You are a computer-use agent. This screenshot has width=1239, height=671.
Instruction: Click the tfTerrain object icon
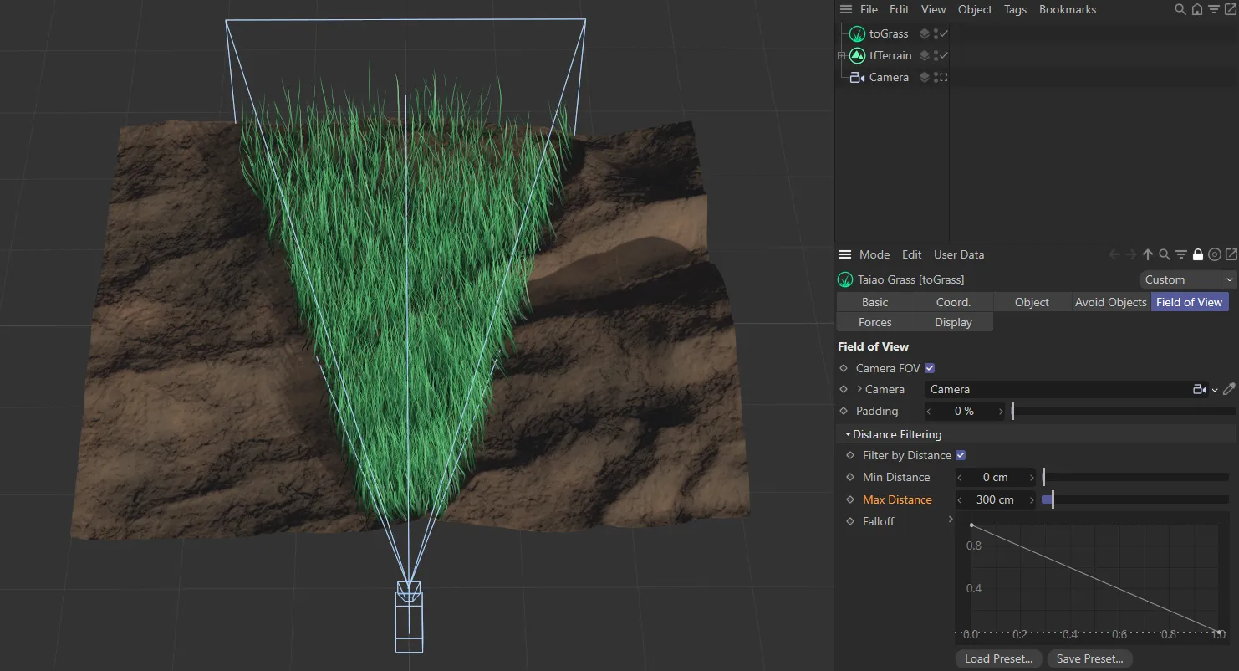[857, 56]
